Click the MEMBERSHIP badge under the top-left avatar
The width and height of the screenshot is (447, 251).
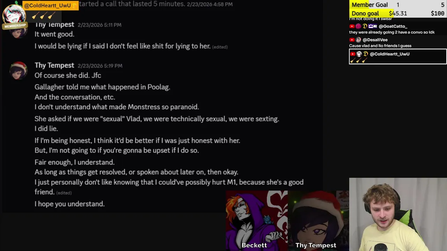pyautogui.click(x=15, y=26)
